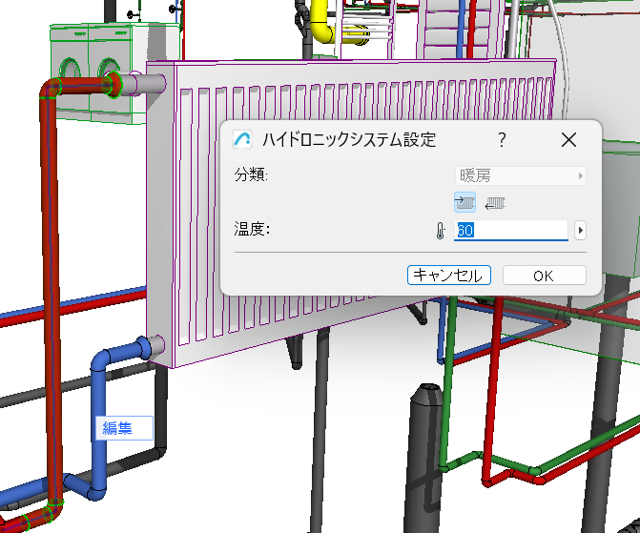Viewport: 640px width, 533px height.
Task: Click the 温度 label text
Action: 252,230
